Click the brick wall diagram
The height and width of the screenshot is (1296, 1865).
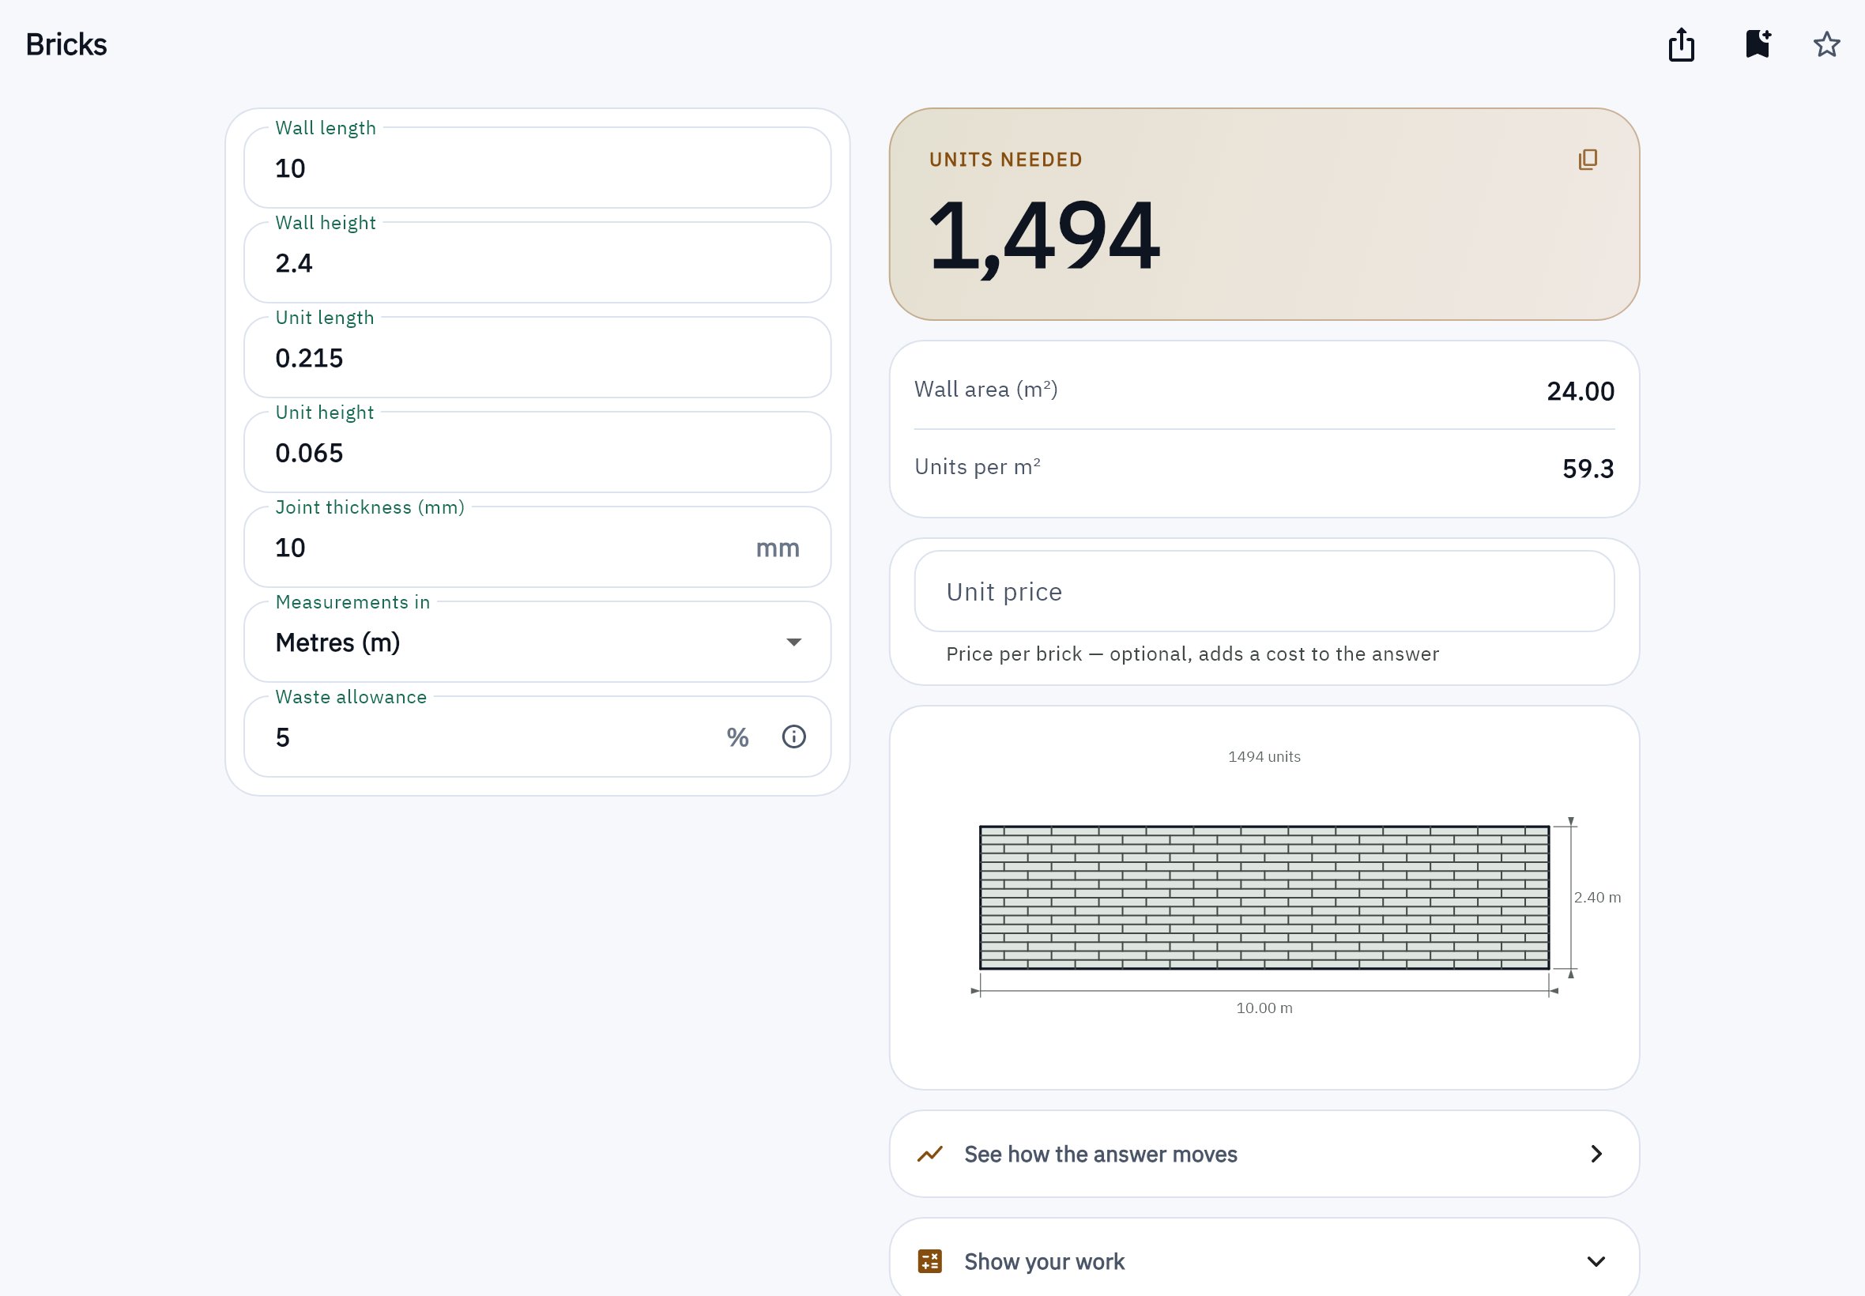coord(1264,897)
